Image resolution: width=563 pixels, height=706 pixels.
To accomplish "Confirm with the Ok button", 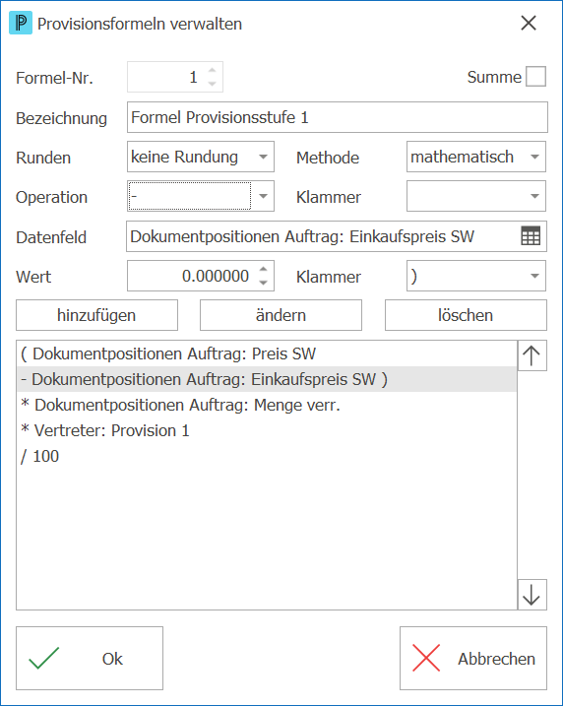I will (90, 659).
